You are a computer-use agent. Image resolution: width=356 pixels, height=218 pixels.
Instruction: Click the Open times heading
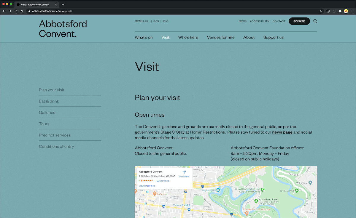point(150,115)
